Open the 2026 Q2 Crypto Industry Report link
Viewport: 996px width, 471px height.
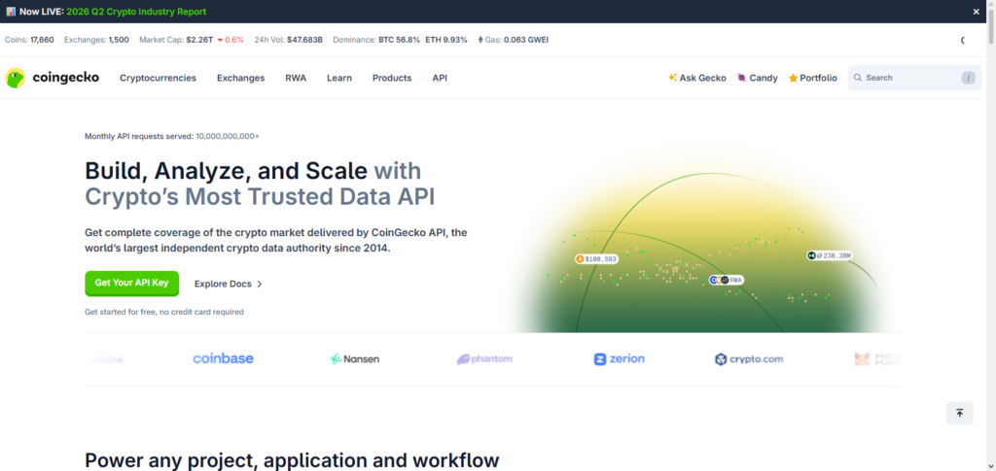tap(136, 12)
